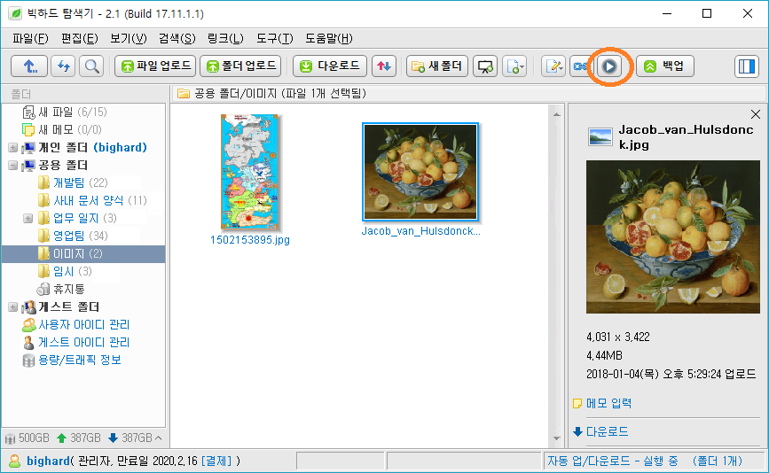Click the 백업 backup button
This screenshot has height=473, width=769.
664,66
